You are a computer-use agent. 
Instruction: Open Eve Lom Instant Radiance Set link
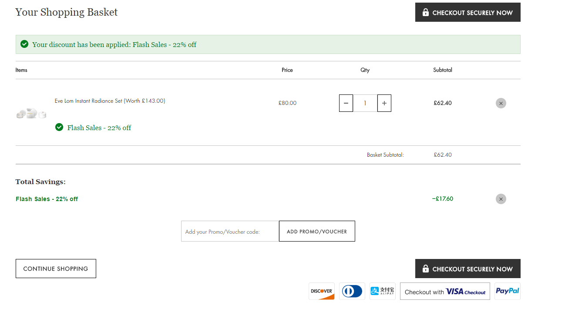(110, 101)
